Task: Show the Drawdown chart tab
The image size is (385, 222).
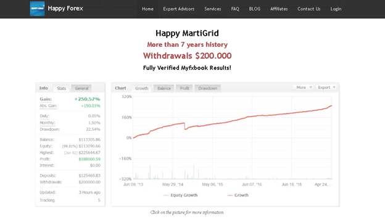Action: pyautogui.click(x=208, y=88)
